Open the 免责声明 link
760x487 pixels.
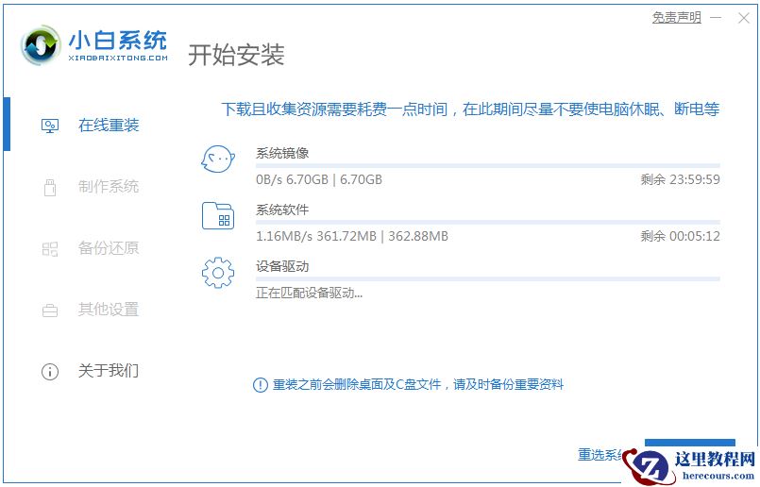pyautogui.click(x=677, y=17)
